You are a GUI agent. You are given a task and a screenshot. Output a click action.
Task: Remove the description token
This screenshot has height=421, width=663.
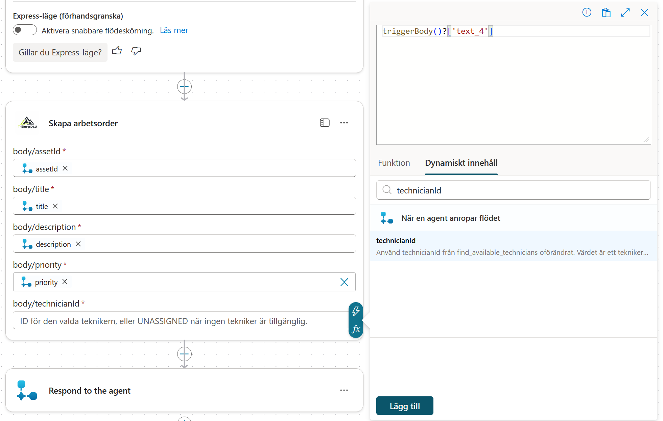click(x=78, y=244)
